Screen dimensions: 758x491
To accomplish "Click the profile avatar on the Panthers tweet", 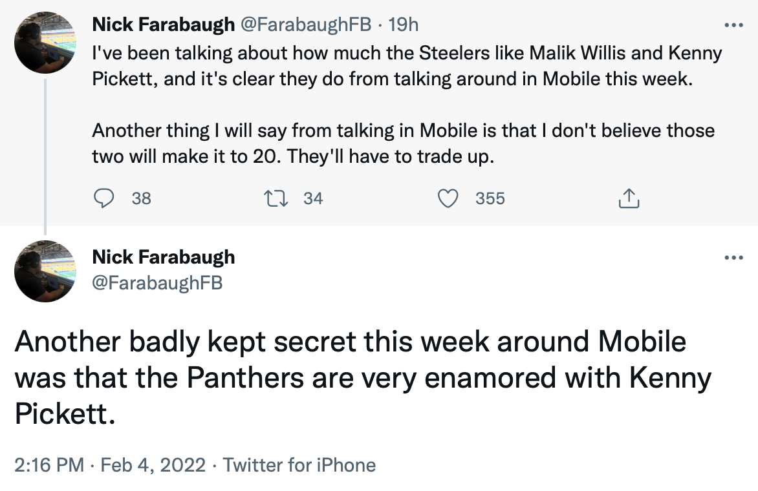I will click(45, 271).
